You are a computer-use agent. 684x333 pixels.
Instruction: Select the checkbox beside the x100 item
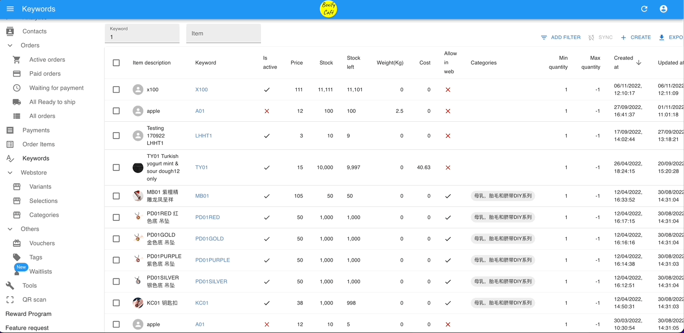(x=116, y=89)
